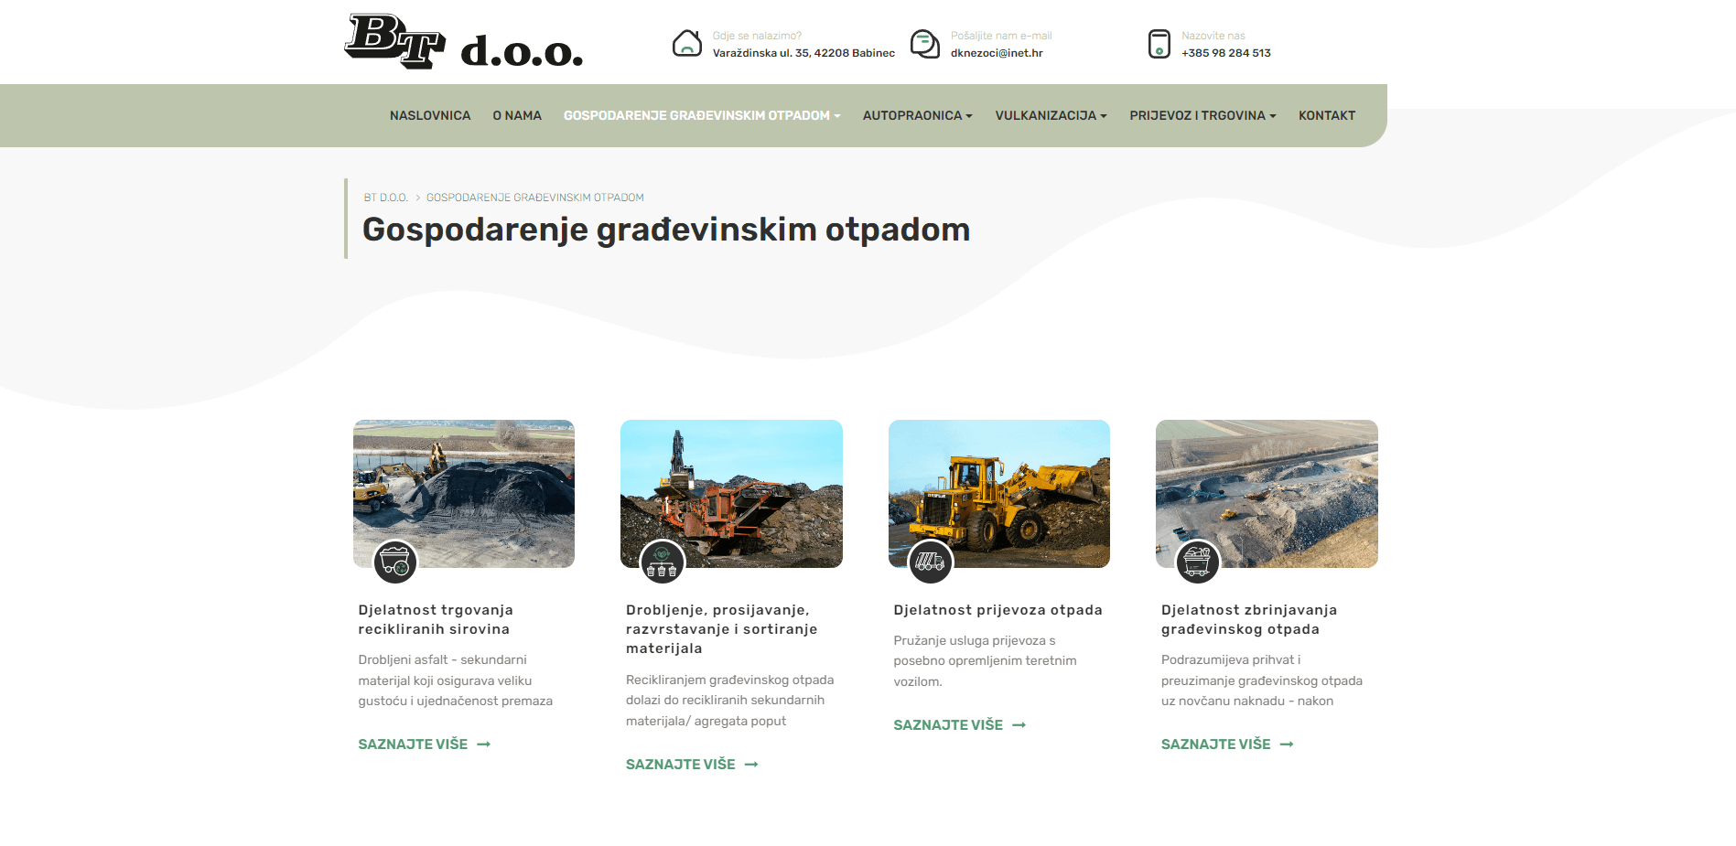This screenshot has width=1736, height=846.
Task: Click GOSPODARENJE GRAĐEVINSKIM OTPADOM breadcrumb
Action: coord(535,198)
